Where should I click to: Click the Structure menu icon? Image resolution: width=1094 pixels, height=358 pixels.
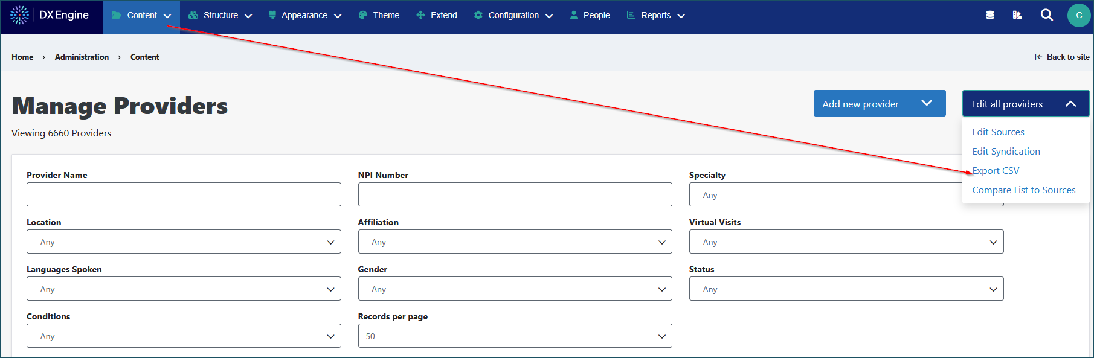pyautogui.click(x=193, y=15)
